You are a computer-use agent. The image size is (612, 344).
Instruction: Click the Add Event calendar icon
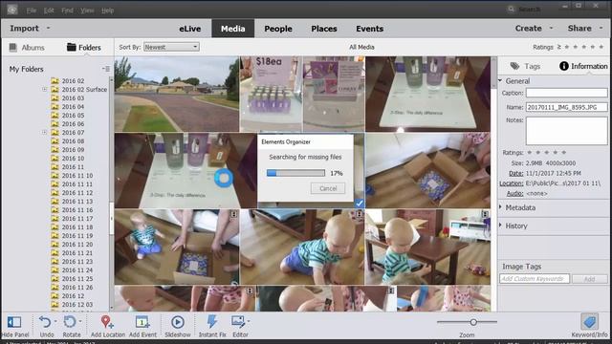pos(142,322)
